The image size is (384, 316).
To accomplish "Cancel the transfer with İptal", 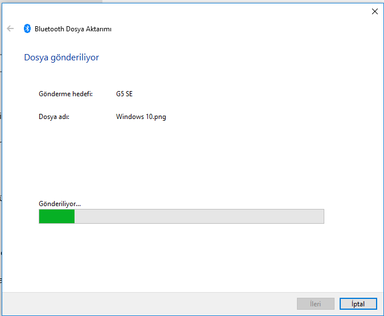I will coord(358,304).
